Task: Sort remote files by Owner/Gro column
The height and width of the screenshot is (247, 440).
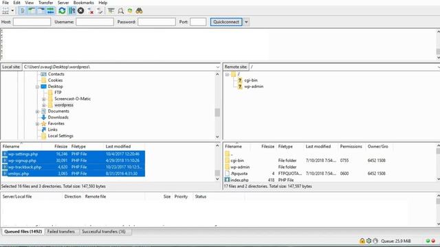Action: [x=377, y=146]
